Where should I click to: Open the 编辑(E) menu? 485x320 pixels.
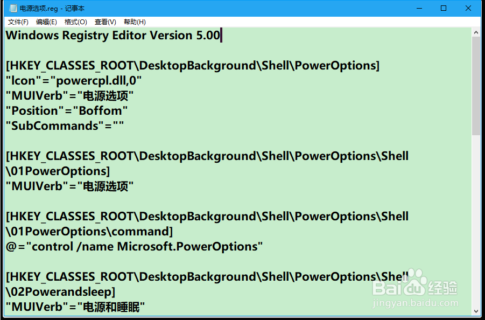coord(46,22)
